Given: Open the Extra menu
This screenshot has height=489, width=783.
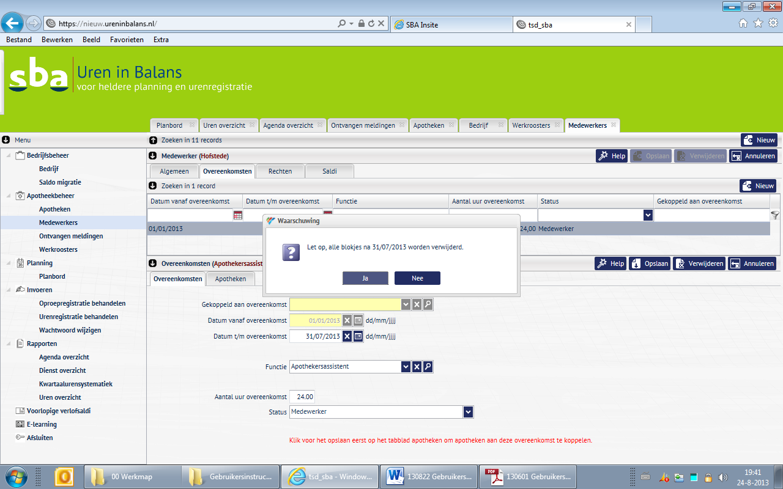Looking at the screenshot, I should coord(161,40).
